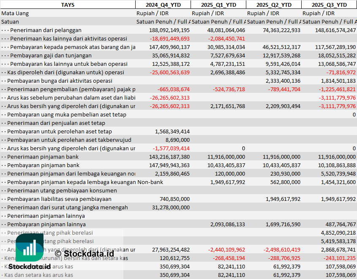Select the 2025_Q3_YTD column header
This screenshot has width=357, height=279.
click(329, 5)
